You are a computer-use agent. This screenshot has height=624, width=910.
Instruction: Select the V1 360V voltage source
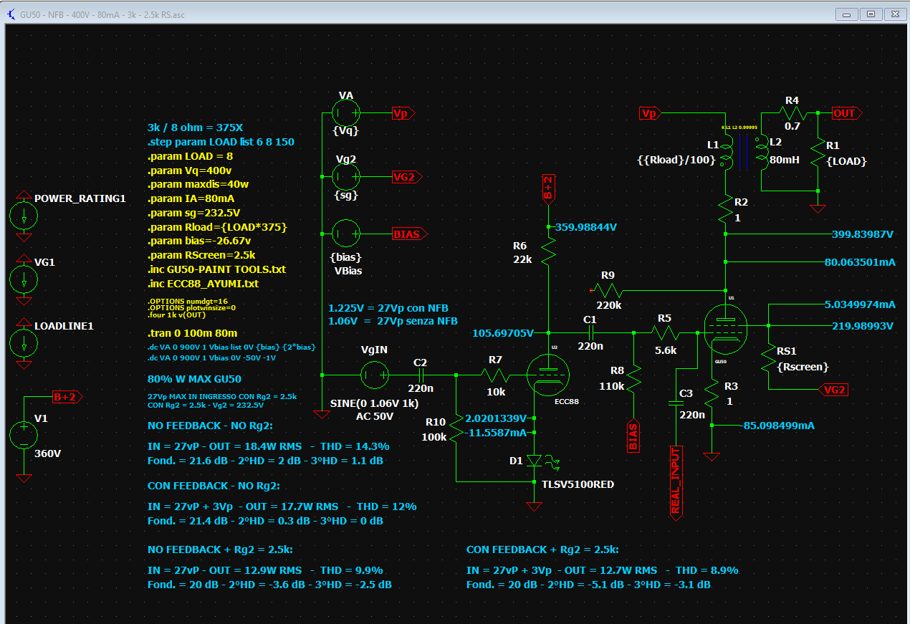(24, 436)
